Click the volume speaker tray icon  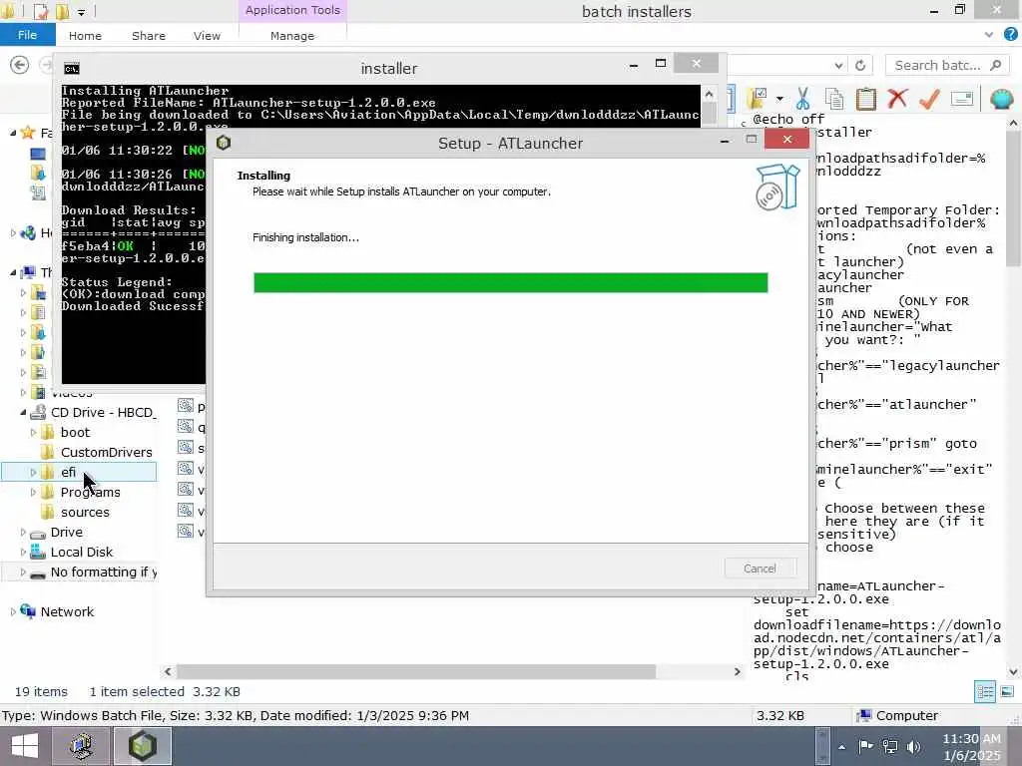point(914,746)
